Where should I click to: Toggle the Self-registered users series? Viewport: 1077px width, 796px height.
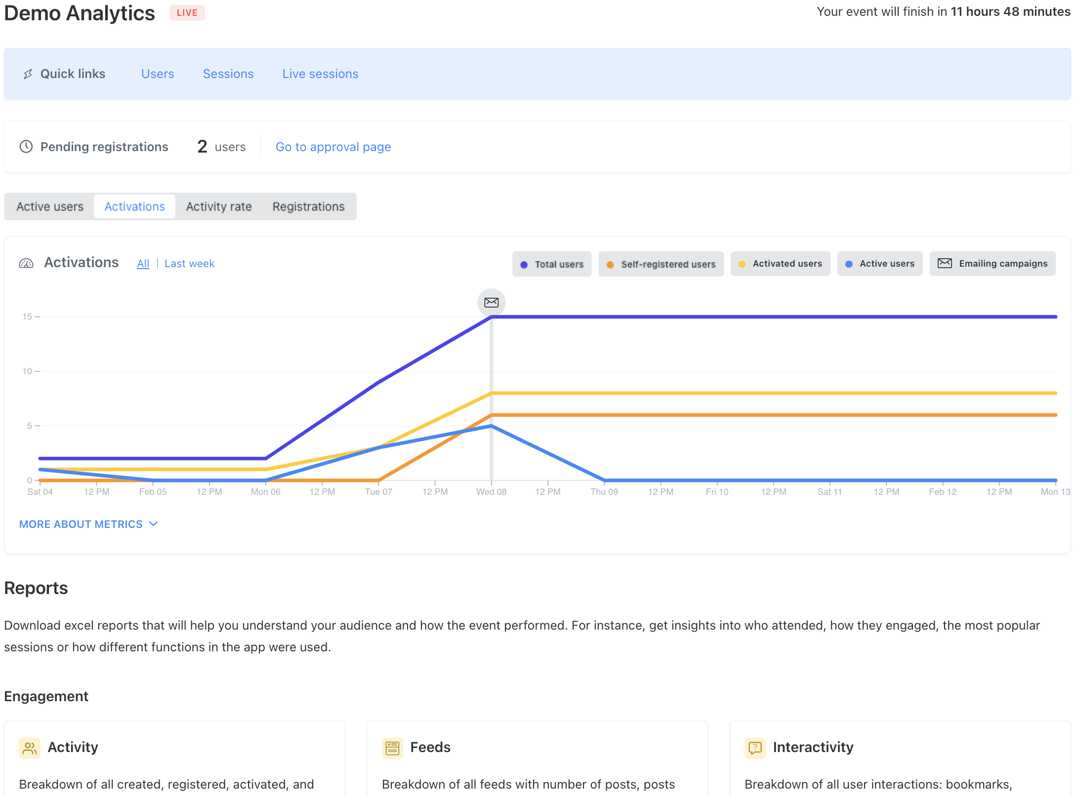pos(661,264)
